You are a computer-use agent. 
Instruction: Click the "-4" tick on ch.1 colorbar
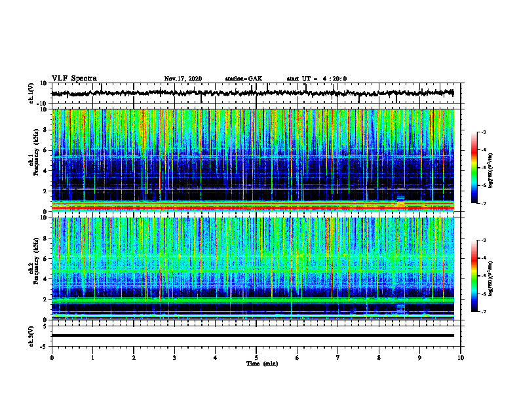tap(483, 150)
